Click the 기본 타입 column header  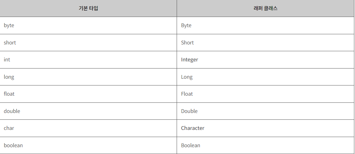point(88,8)
